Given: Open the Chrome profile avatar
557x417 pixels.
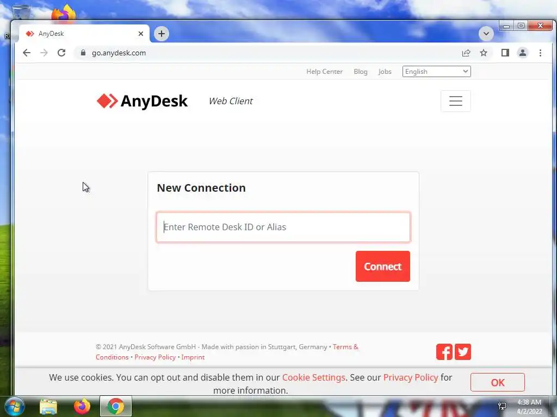Looking at the screenshot, I should [x=523, y=53].
